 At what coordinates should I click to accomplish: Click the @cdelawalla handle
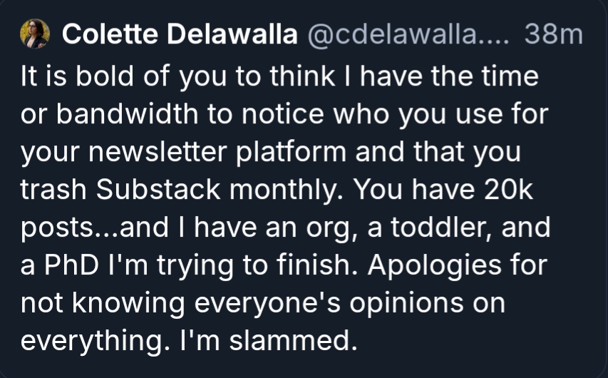(406, 34)
